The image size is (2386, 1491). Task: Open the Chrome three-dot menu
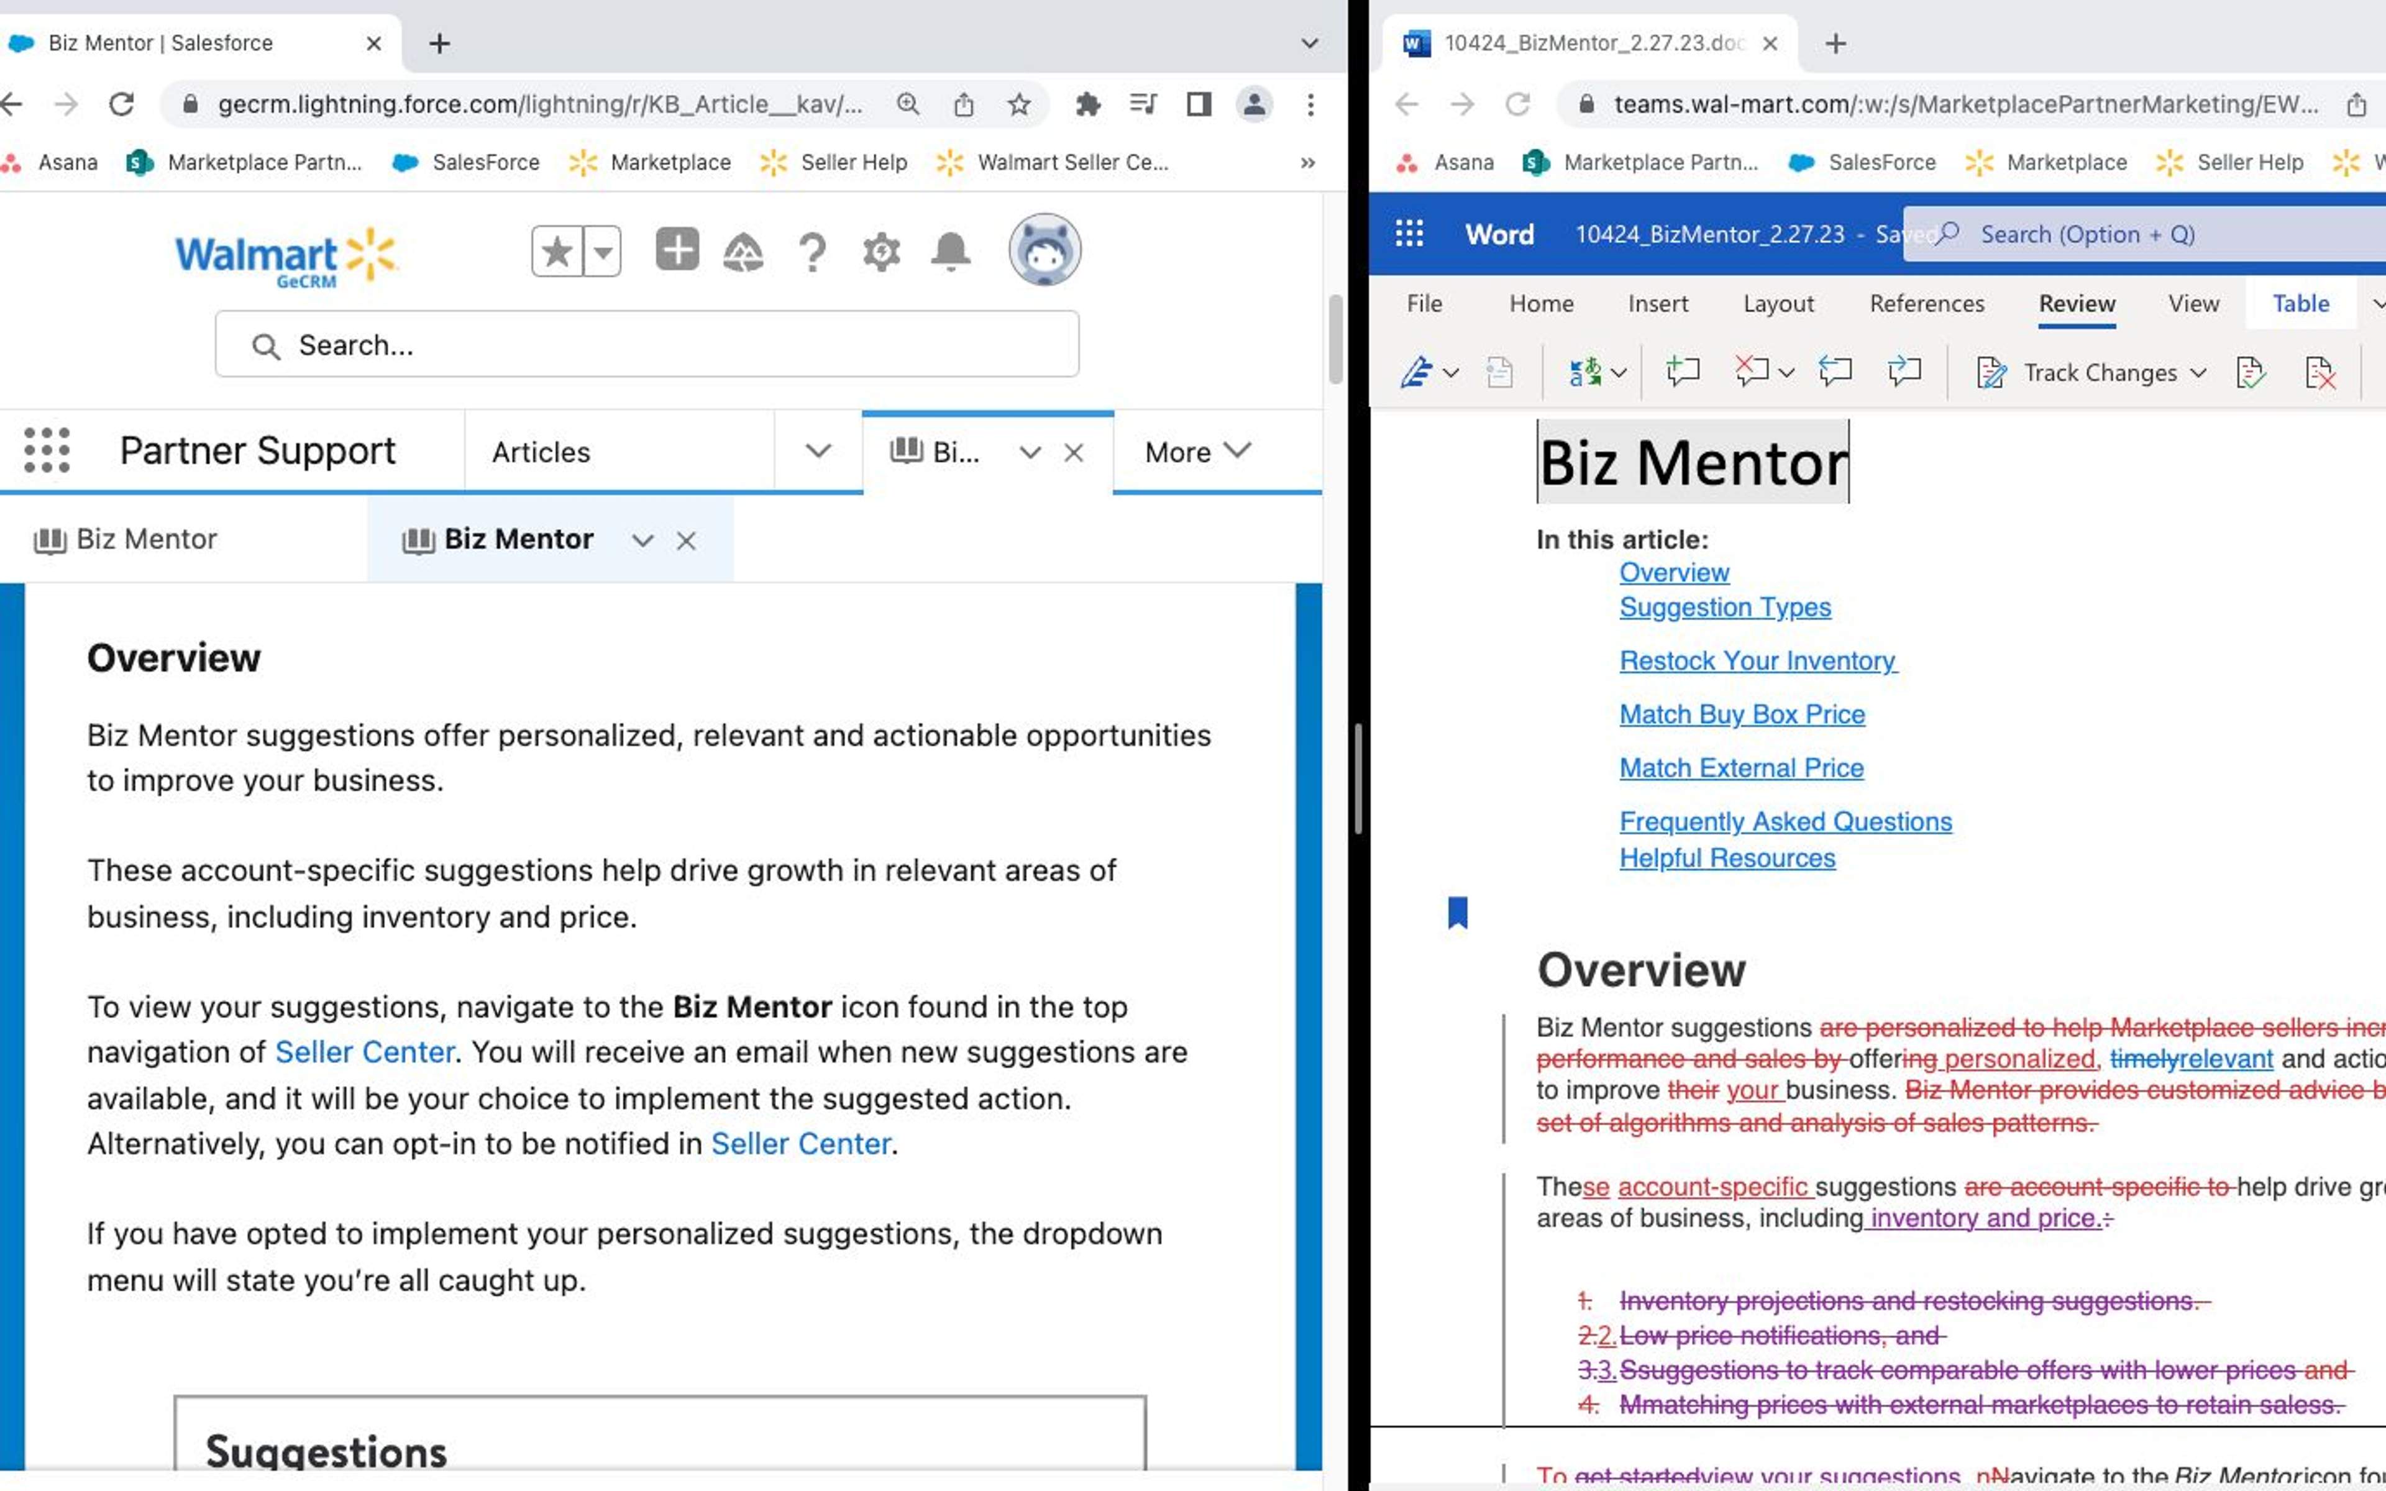[x=1310, y=104]
